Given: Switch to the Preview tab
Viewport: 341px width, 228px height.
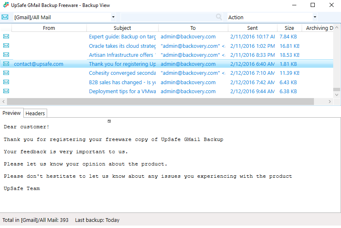Looking at the screenshot, I should pos(11,113).
